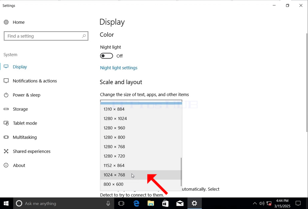The image size is (308, 209).
Task: Open the About settings page
Action: pos(19,165)
